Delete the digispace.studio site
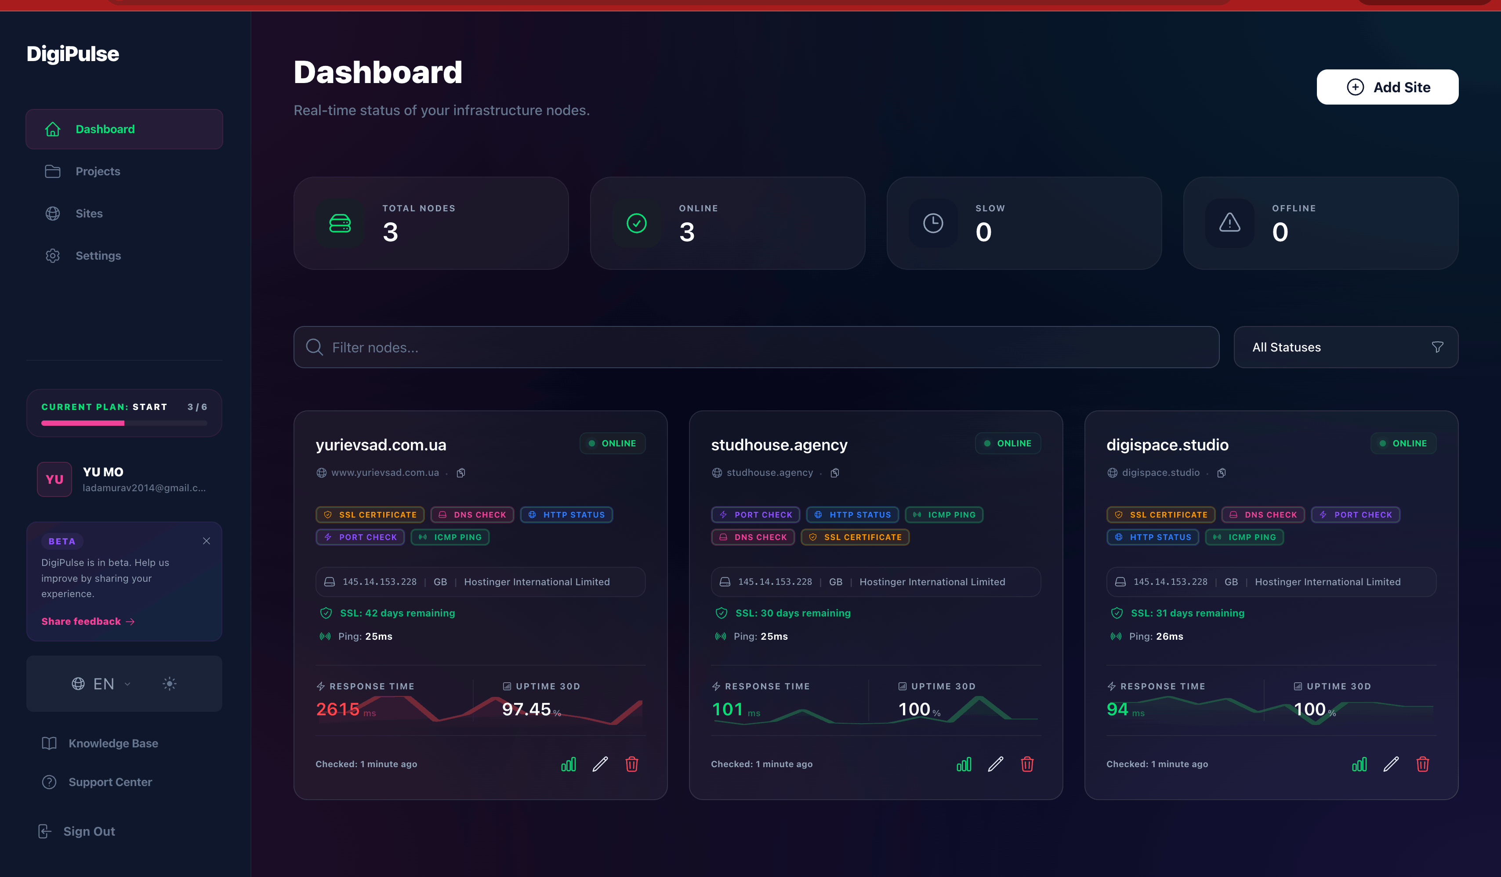The image size is (1501, 877). [x=1422, y=764]
